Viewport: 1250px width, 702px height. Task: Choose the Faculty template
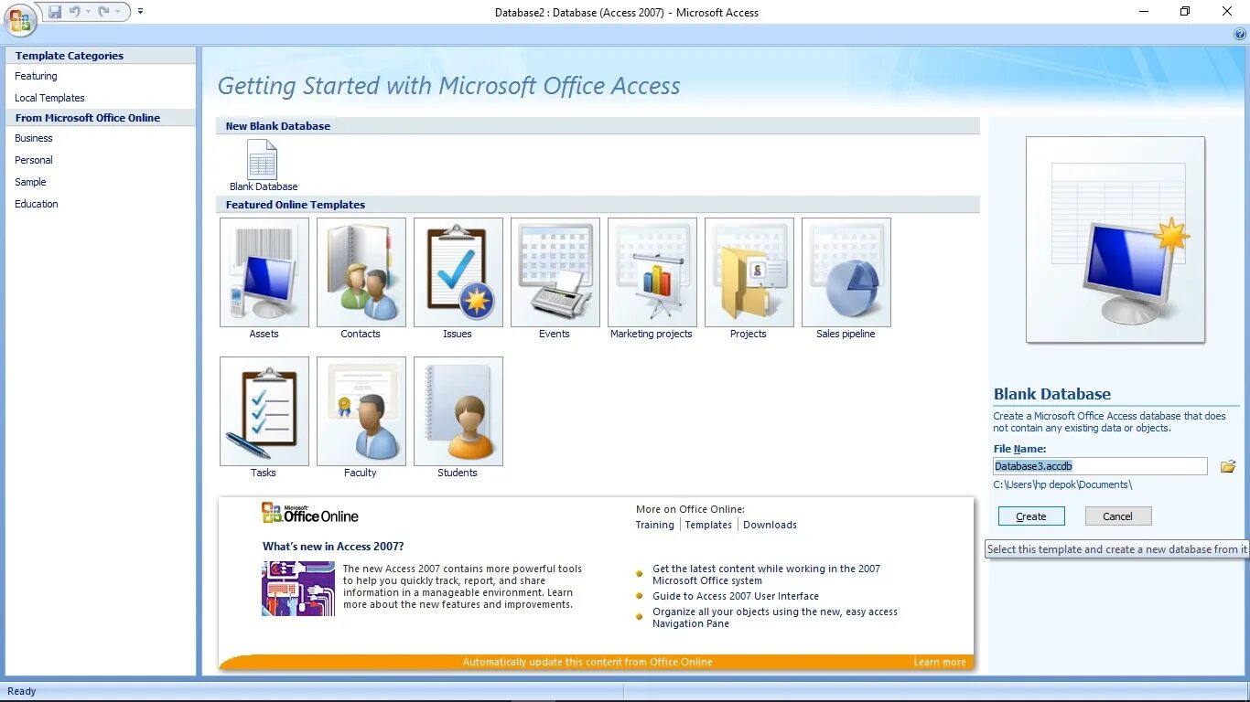click(x=361, y=417)
